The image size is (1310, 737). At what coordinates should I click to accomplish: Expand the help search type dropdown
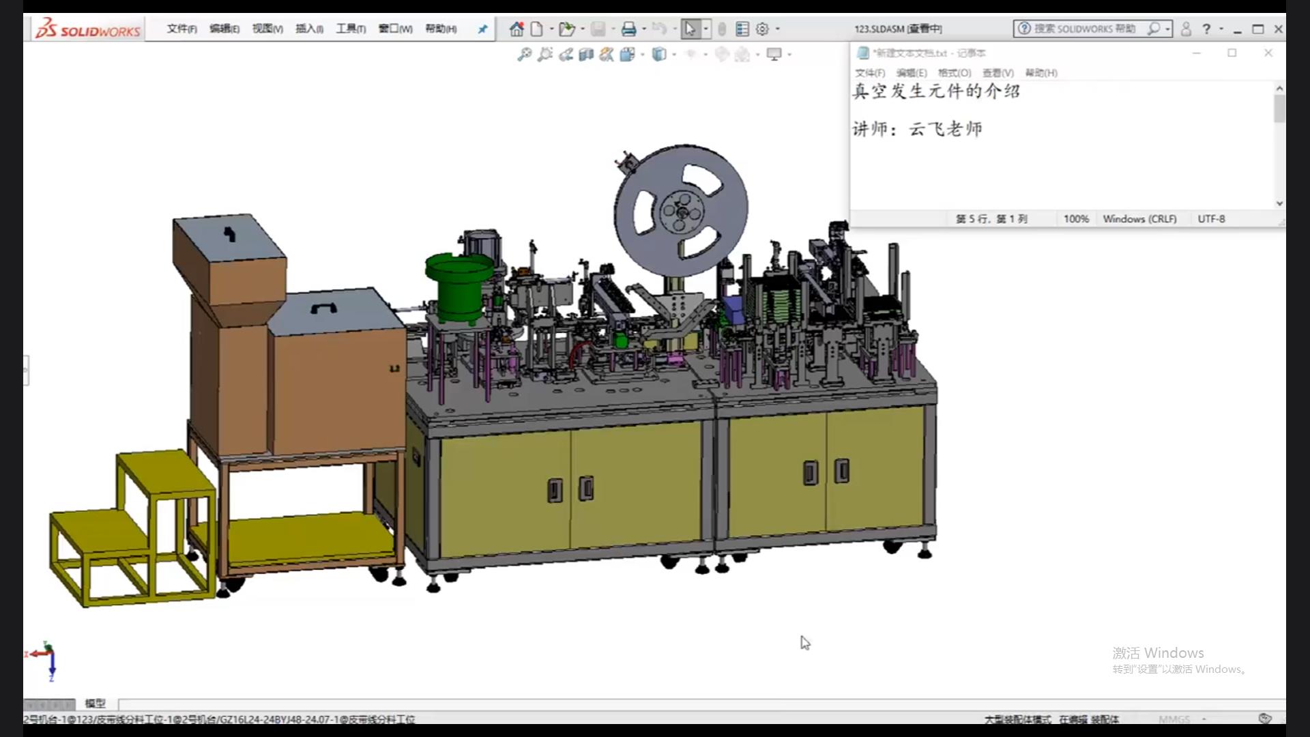coord(1167,29)
